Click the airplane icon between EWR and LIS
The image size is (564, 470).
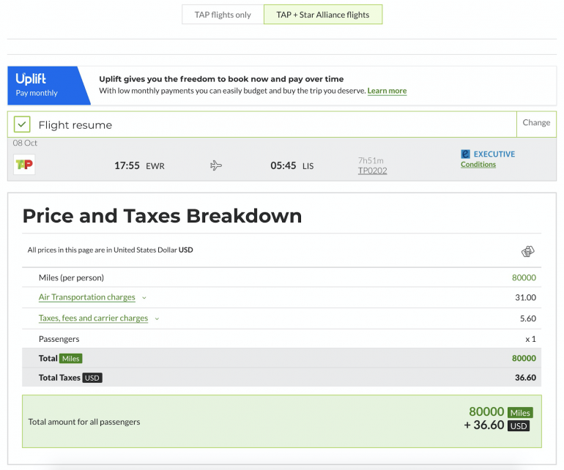[216, 166]
